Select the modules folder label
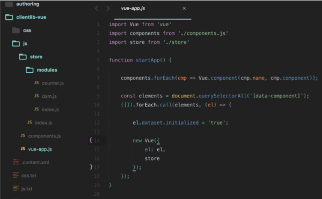This screenshot has height=199, width=322. [x=47, y=70]
